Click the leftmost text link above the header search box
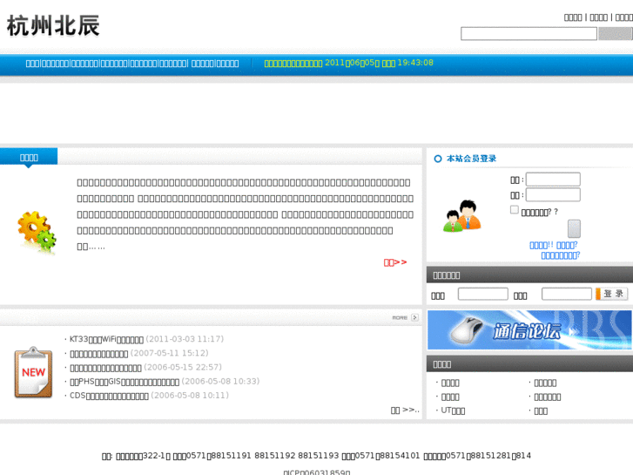The image size is (633, 475). click(573, 17)
